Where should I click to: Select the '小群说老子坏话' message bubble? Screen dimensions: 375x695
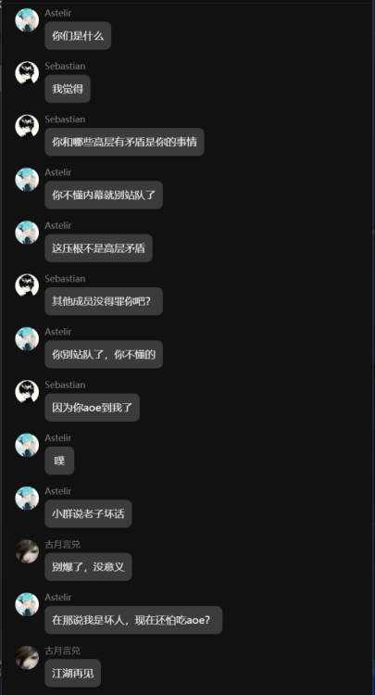88,513
